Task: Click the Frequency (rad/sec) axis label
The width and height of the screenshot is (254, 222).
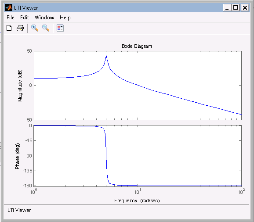Action: click(137, 201)
